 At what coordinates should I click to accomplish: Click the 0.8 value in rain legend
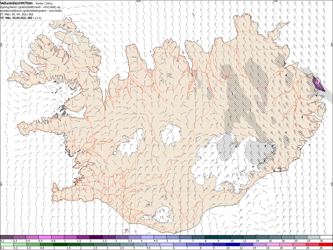(42, 248)
